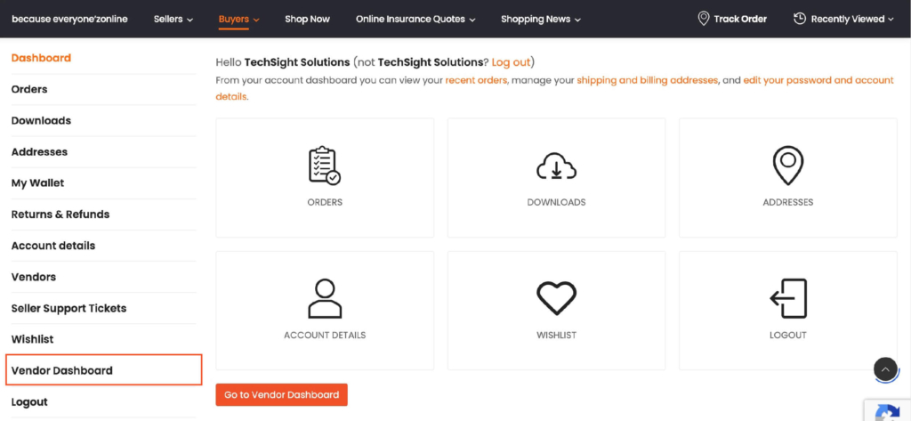Click the Wishlist heart icon
911x421 pixels.
(556, 298)
